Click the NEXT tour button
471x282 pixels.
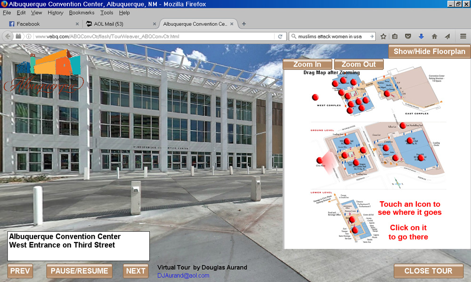(x=136, y=271)
